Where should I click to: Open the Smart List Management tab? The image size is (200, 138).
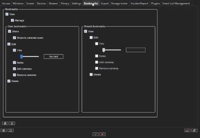(x=176, y=4)
